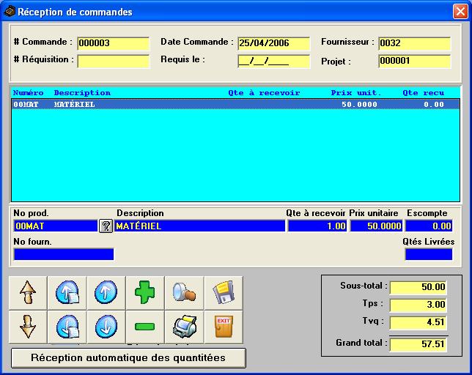Click the blue up arrow with page icon
The height and width of the screenshot is (375, 472).
(x=67, y=293)
